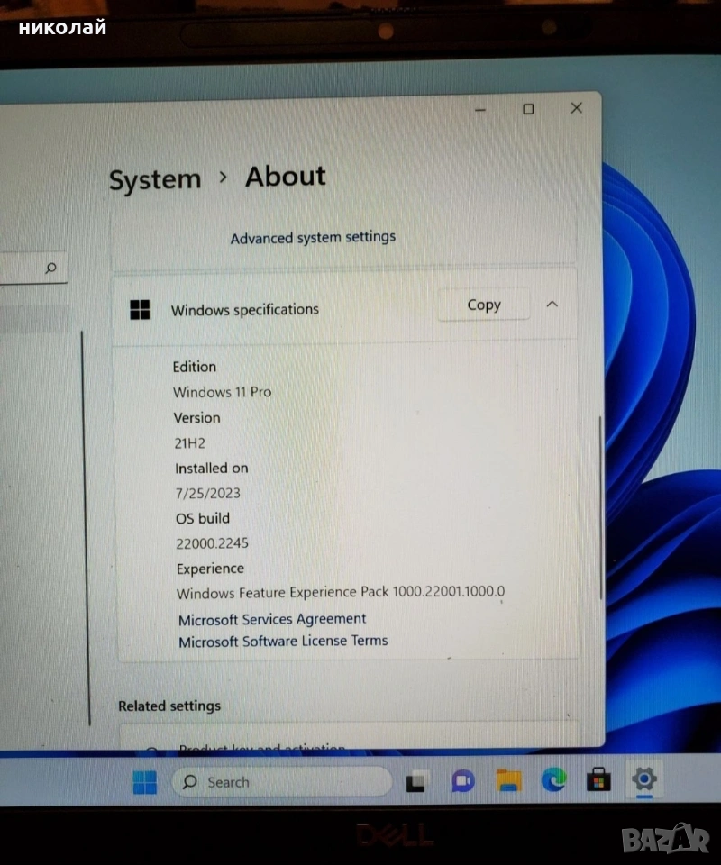
Task: Maximize the Settings window
Action: click(x=528, y=109)
